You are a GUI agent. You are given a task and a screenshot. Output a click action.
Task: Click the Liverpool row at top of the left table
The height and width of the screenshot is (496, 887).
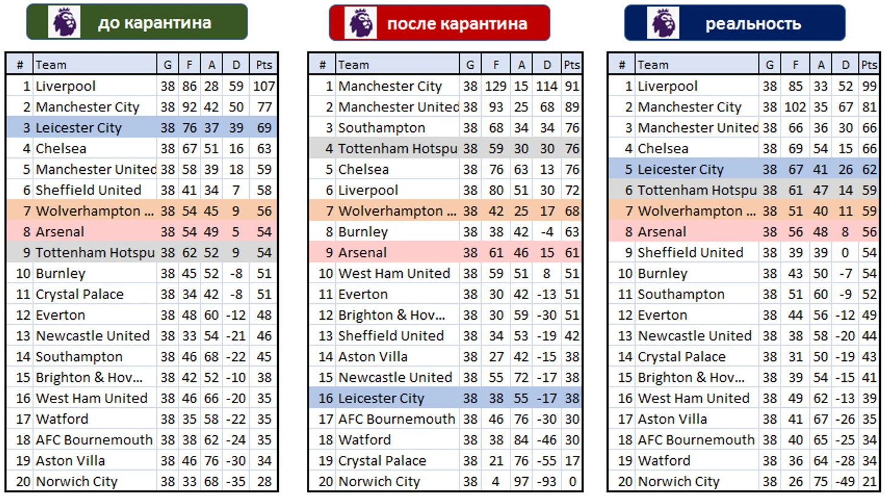coord(142,86)
